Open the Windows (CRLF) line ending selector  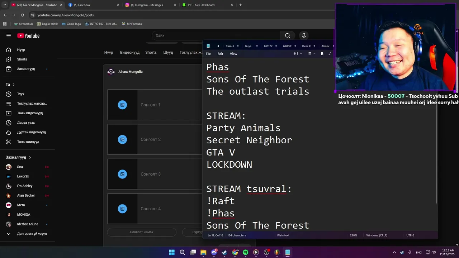(377, 235)
